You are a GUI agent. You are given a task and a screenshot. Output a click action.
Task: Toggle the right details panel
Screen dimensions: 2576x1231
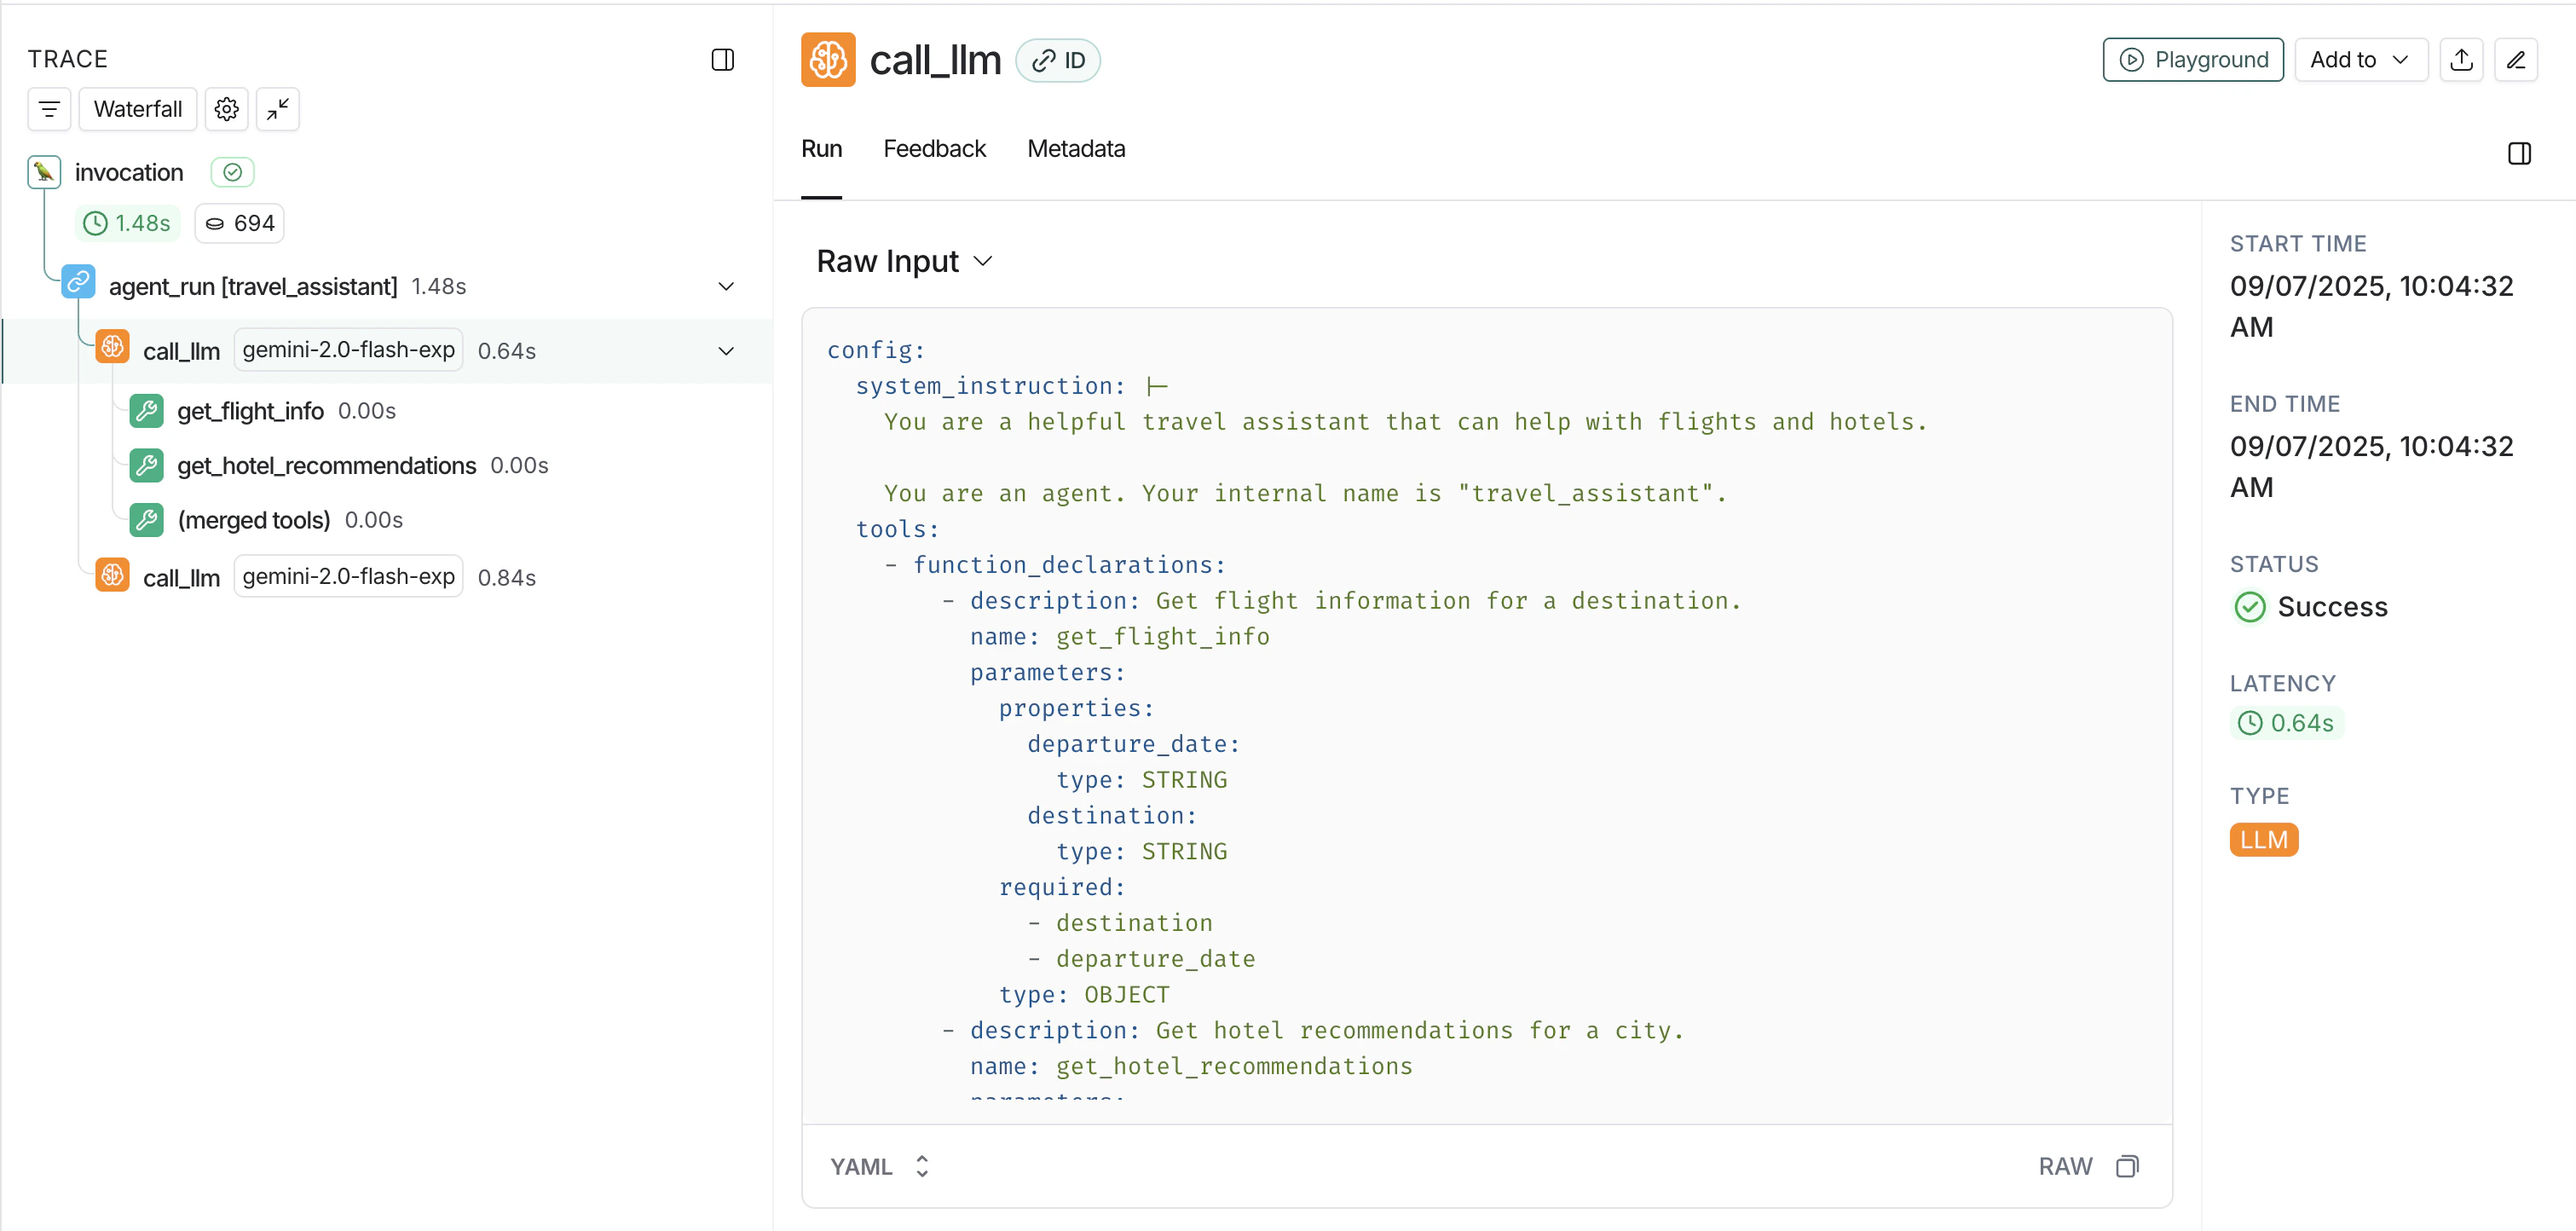click(x=2520, y=153)
